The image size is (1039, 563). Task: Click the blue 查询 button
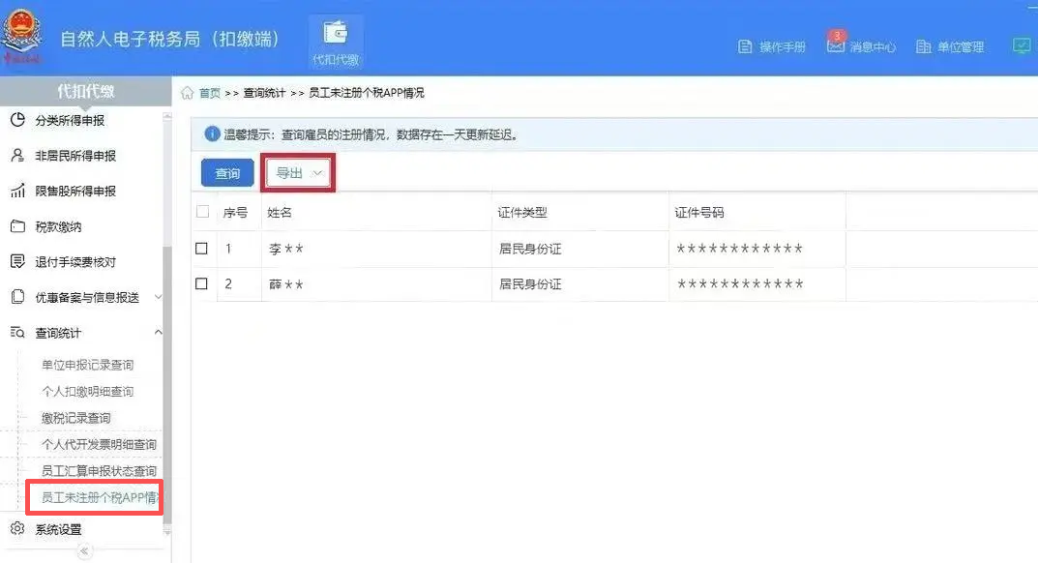227,173
